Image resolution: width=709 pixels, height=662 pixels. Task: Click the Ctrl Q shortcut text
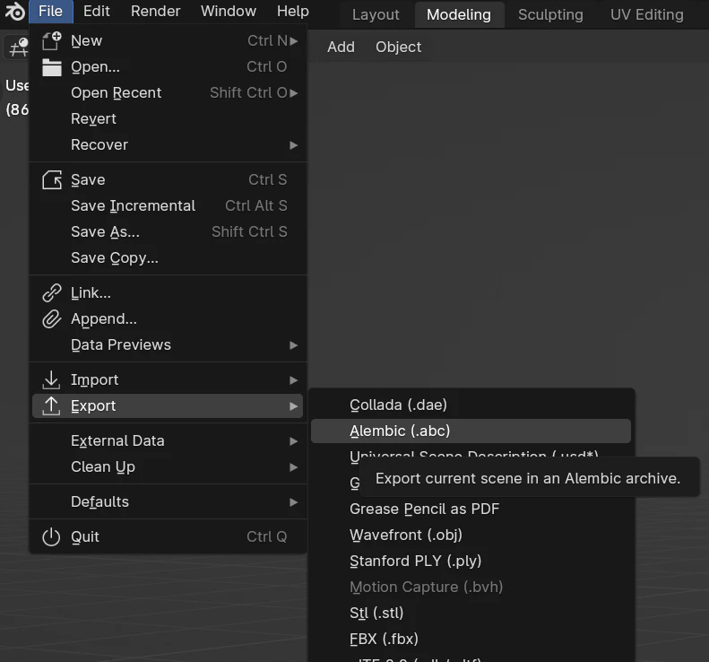(267, 536)
